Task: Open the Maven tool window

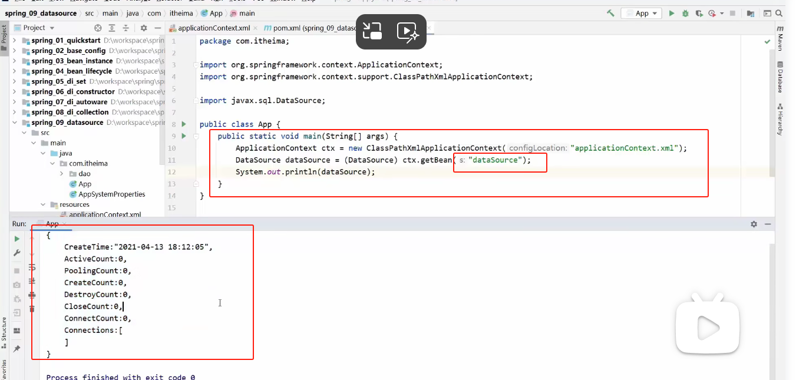Action: point(780,38)
